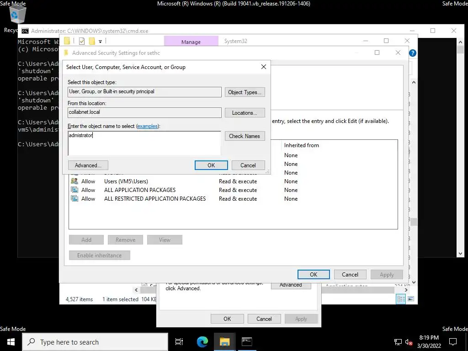Screen dimensions: 468x351
Task: Open the Recycle Bin desktop icon
Action: click(x=17, y=15)
